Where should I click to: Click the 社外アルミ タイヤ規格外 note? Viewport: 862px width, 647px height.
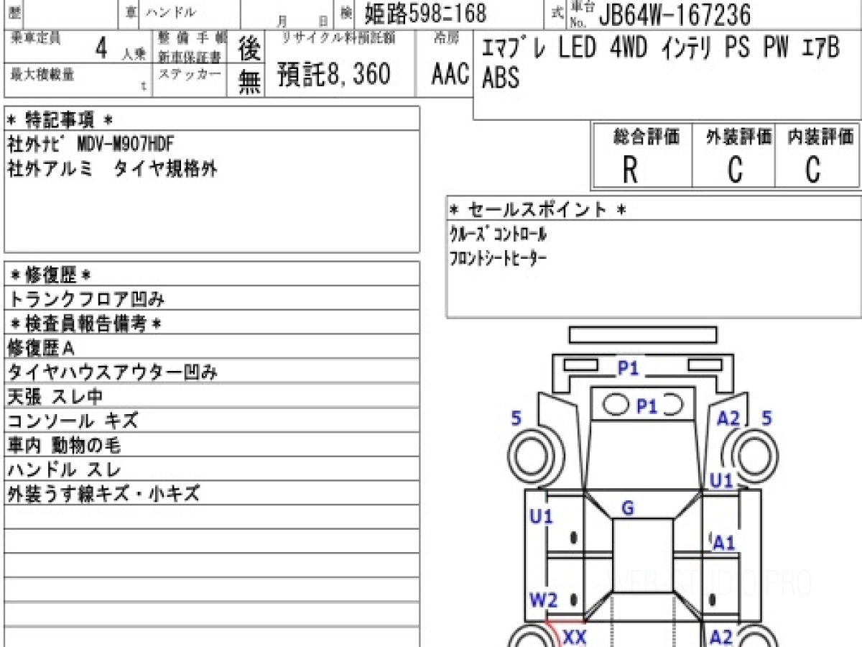click(112, 170)
